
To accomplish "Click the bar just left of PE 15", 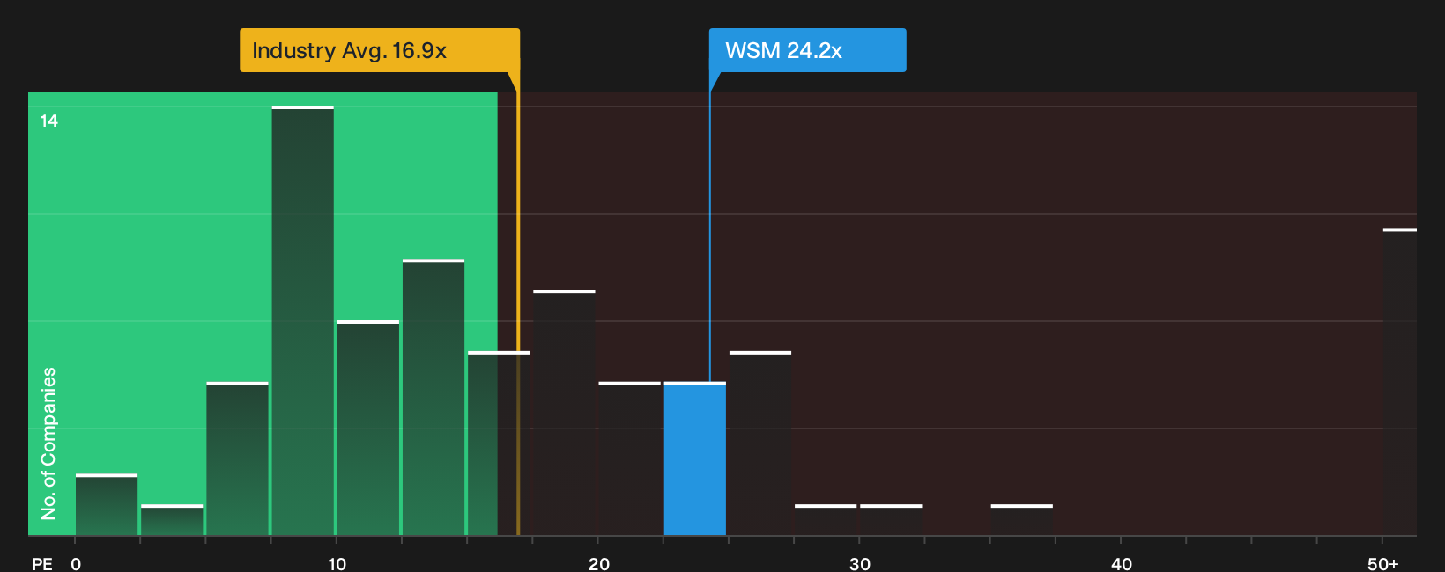I will click(x=433, y=397).
